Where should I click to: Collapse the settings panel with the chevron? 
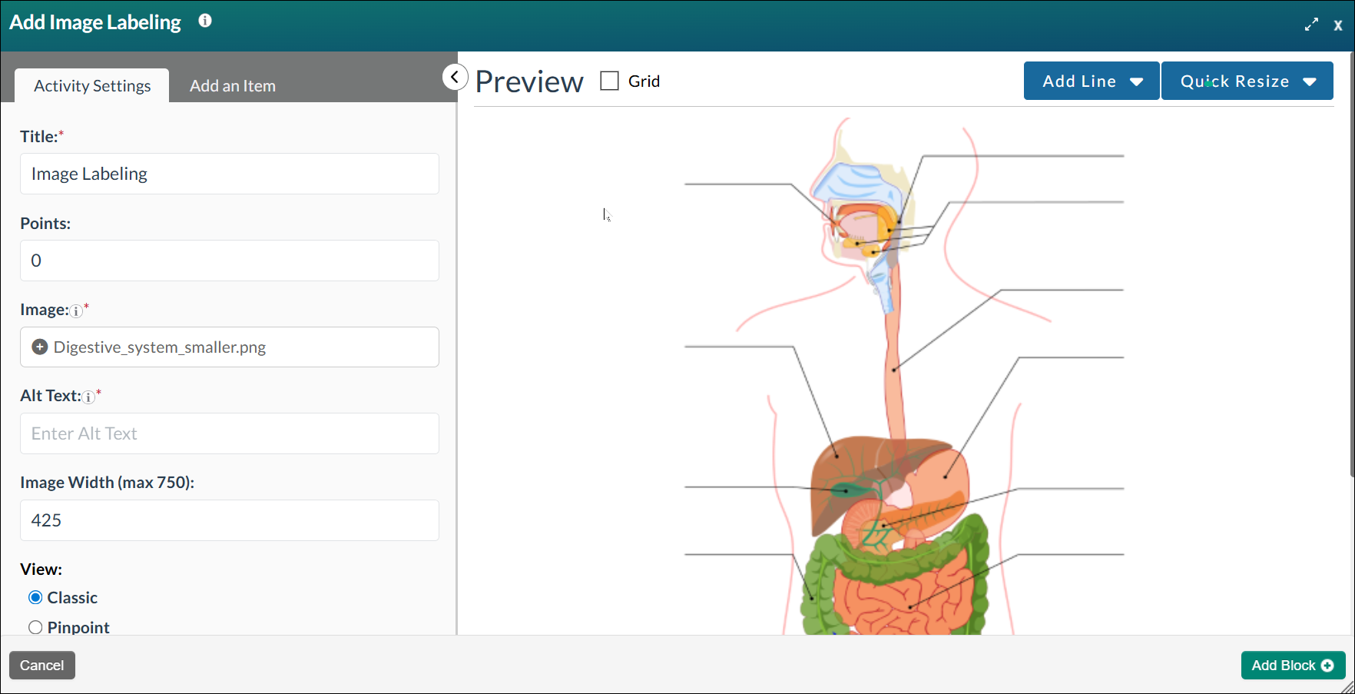coord(455,77)
